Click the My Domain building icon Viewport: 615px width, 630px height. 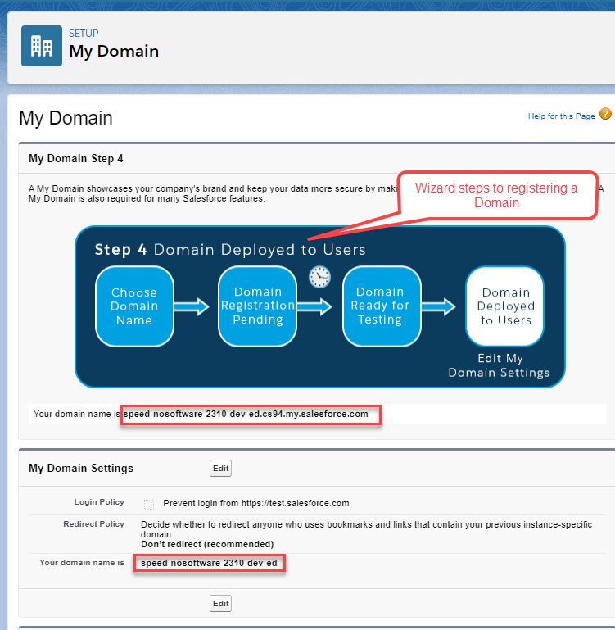pyautogui.click(x=42, y=46)
